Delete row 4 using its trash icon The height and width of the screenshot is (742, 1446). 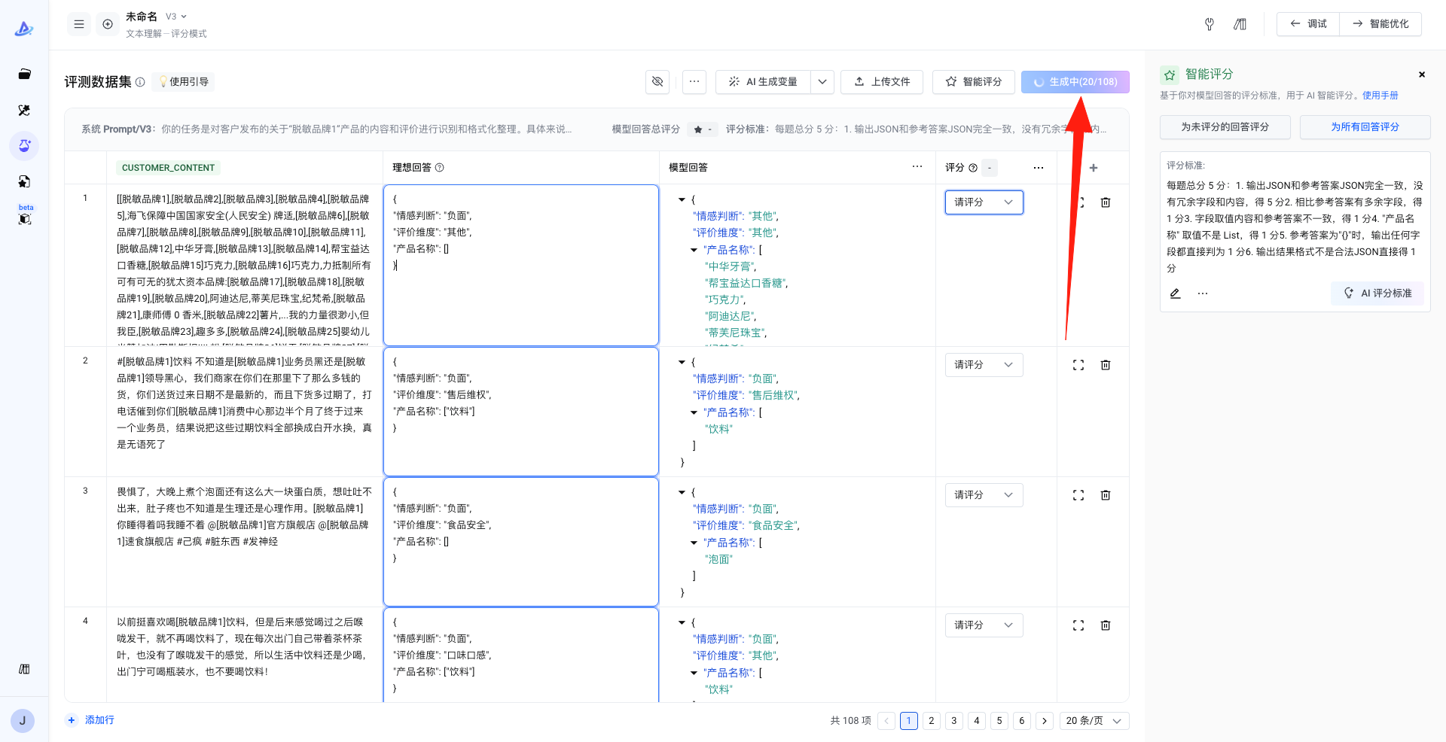click(x=1106, y=625)
